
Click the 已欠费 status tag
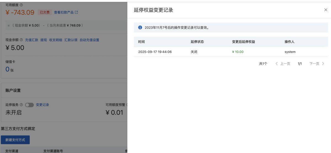point(45,12)
